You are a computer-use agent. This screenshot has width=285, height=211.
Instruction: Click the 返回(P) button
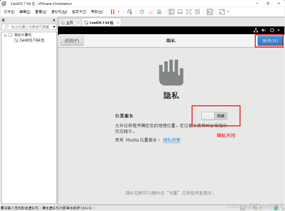(72, 41)
